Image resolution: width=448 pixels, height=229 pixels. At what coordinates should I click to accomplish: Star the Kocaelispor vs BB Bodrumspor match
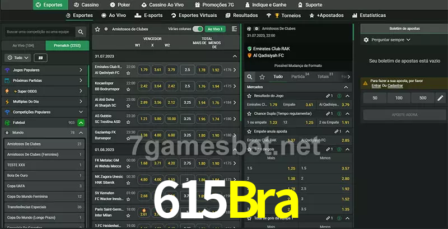tap(128, 90)
